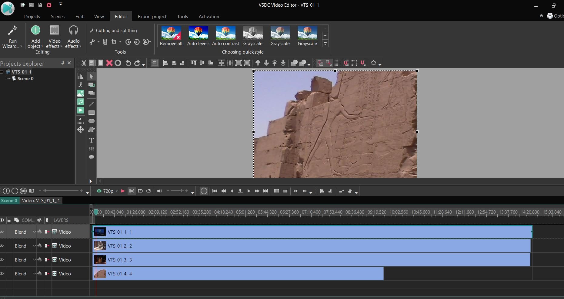Click the Cut scissors icon in toolbar
This screenshot has height=299, width=564.
click(84, 63)
